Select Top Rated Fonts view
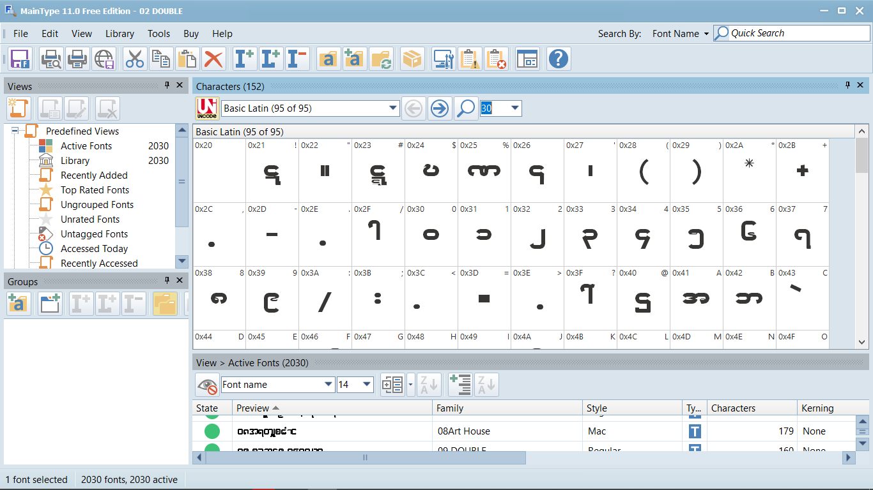 coord(95,190)
